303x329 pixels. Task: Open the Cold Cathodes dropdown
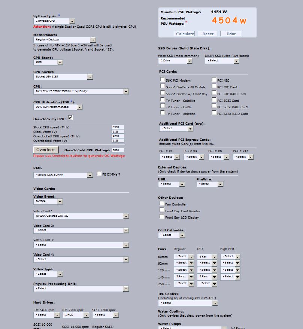click(x=171, y=235)
